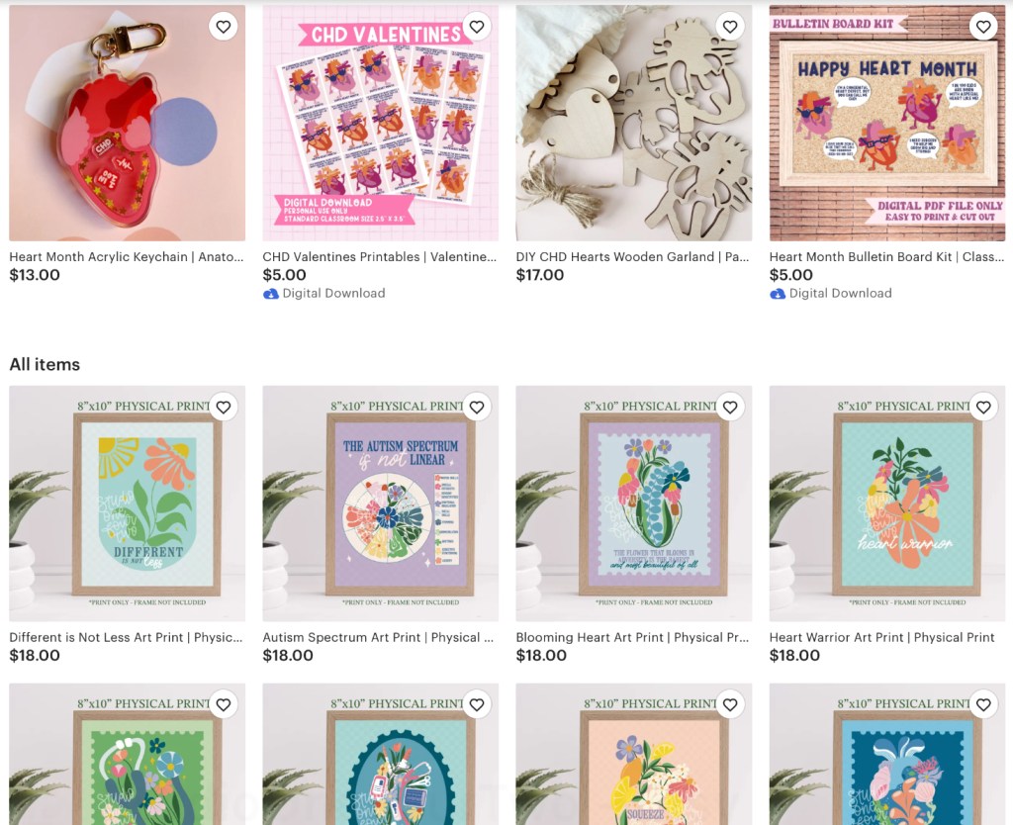The image size is (1013, 825).
Task: Favorite the DIY CHD Hearts Wooden Garland
Action: [730, 27]
